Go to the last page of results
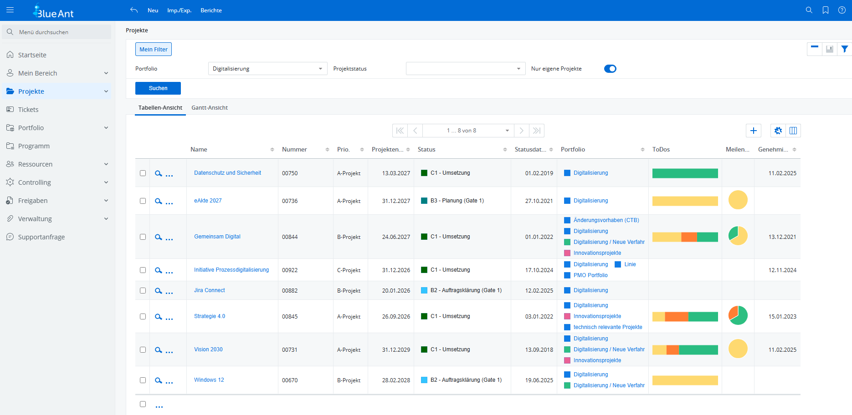 point(537,131)
